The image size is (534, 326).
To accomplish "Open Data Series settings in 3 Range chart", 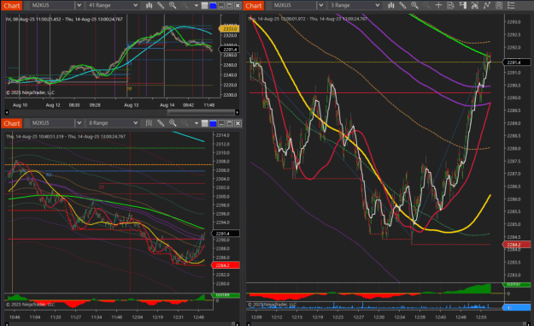I will point(475,5).
